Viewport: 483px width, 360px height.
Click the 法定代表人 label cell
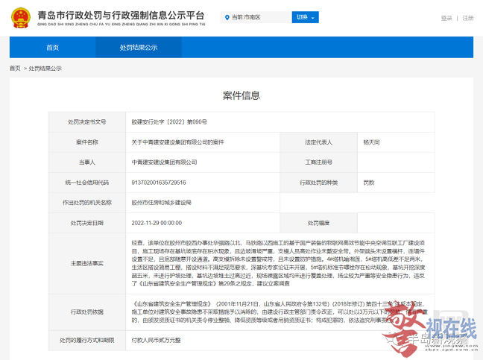[x=318, y=142]
